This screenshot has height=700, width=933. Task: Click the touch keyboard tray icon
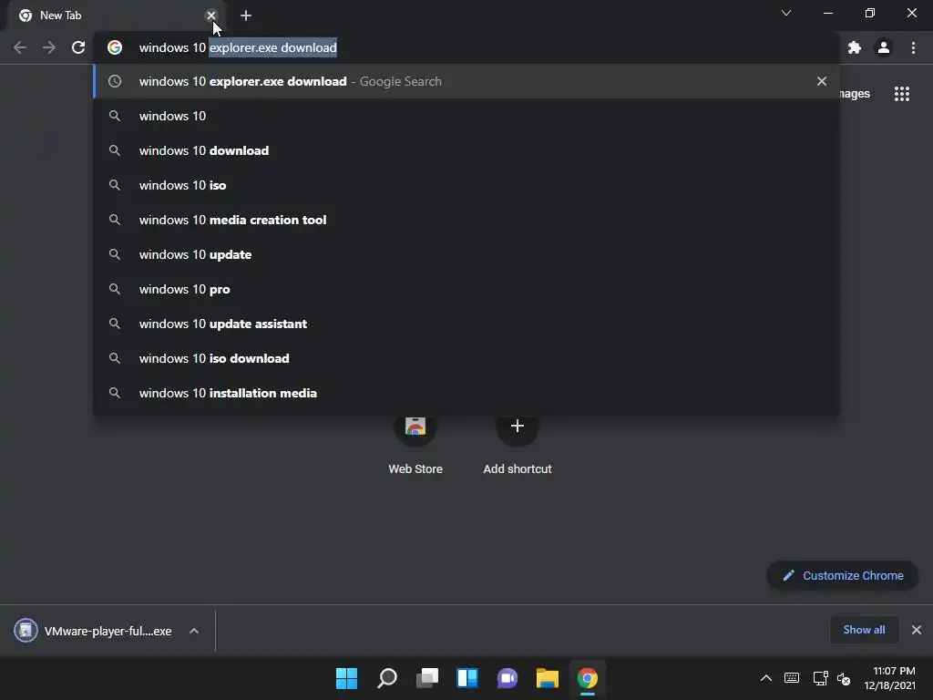[792, 678]
